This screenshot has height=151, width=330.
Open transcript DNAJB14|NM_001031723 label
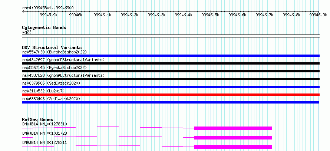pyautogui.click(x=44, y=133)
